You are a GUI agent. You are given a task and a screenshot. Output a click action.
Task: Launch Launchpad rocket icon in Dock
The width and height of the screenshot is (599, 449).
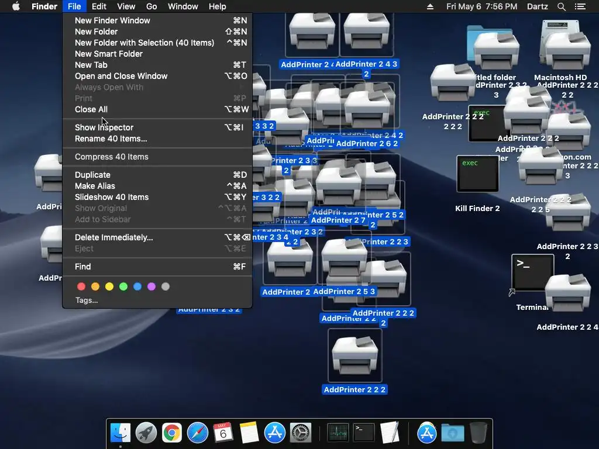tap(146, 433)
